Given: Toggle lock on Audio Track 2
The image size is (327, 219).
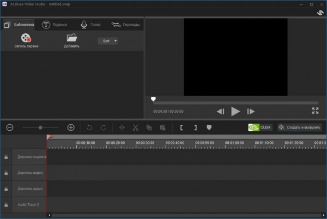Looking at the screenshot, I should (6, 205).
